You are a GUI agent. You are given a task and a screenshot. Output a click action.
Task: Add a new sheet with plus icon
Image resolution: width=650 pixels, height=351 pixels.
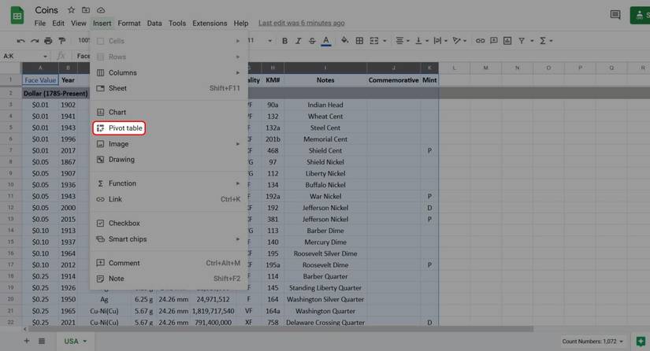tap(27, 341)
